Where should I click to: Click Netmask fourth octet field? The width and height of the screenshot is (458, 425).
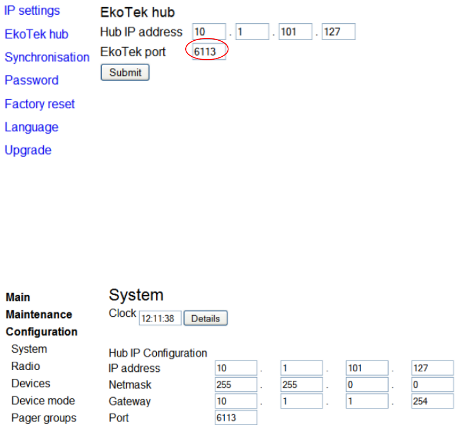point(433,384)
